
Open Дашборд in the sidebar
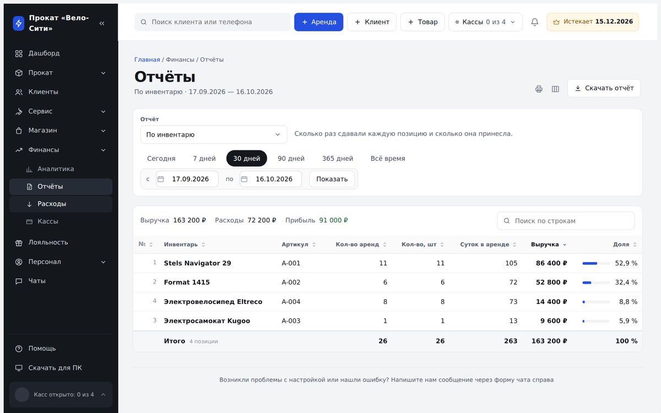[x=61, y=53]
